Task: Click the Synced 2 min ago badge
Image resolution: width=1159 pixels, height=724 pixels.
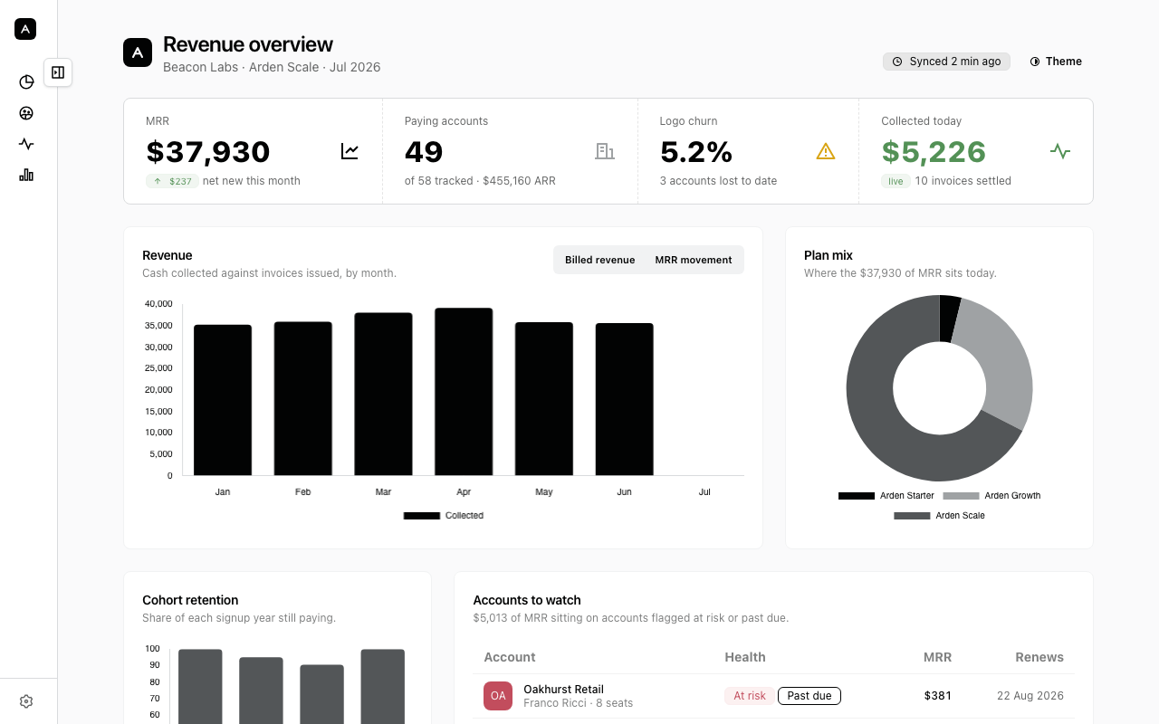Action: (x=946, y=62)
